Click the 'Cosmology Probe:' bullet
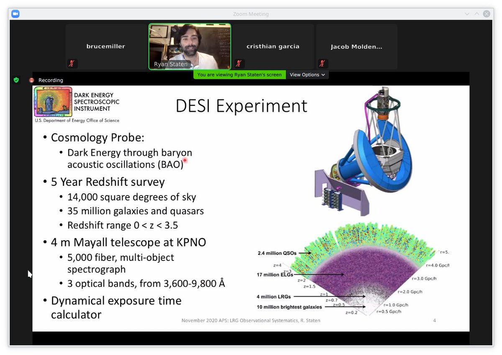502x355 pixels. [x=97, y=138]
